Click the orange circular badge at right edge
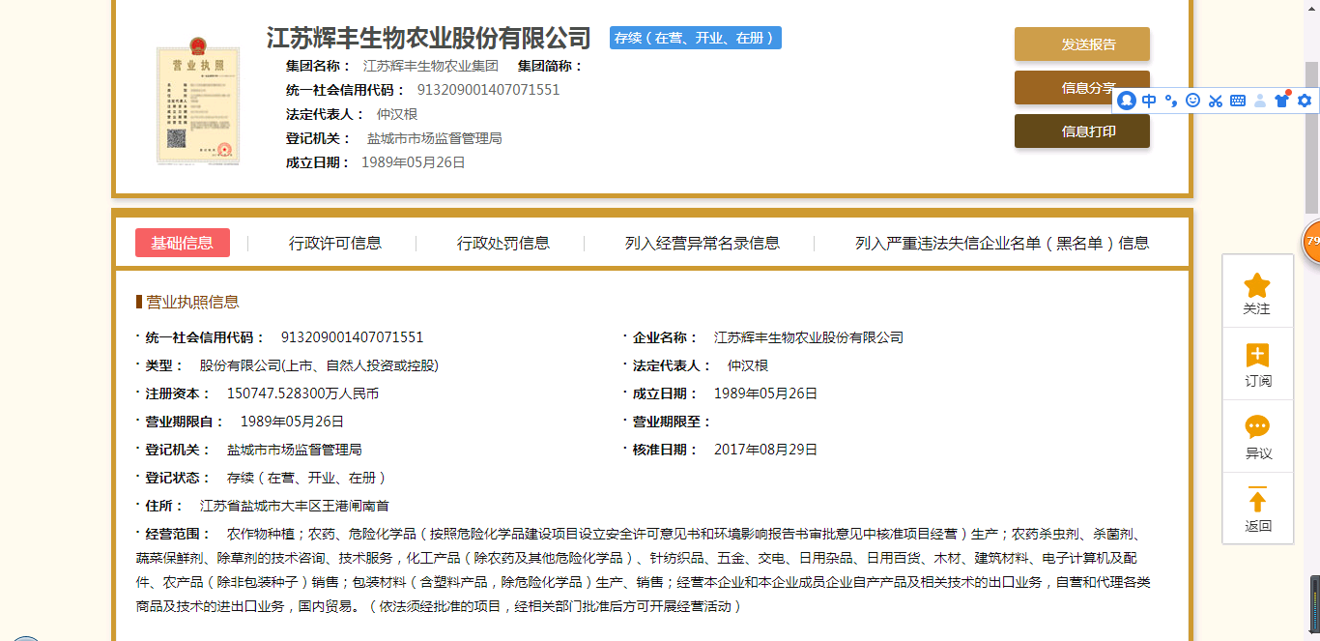 point(1311,241)
